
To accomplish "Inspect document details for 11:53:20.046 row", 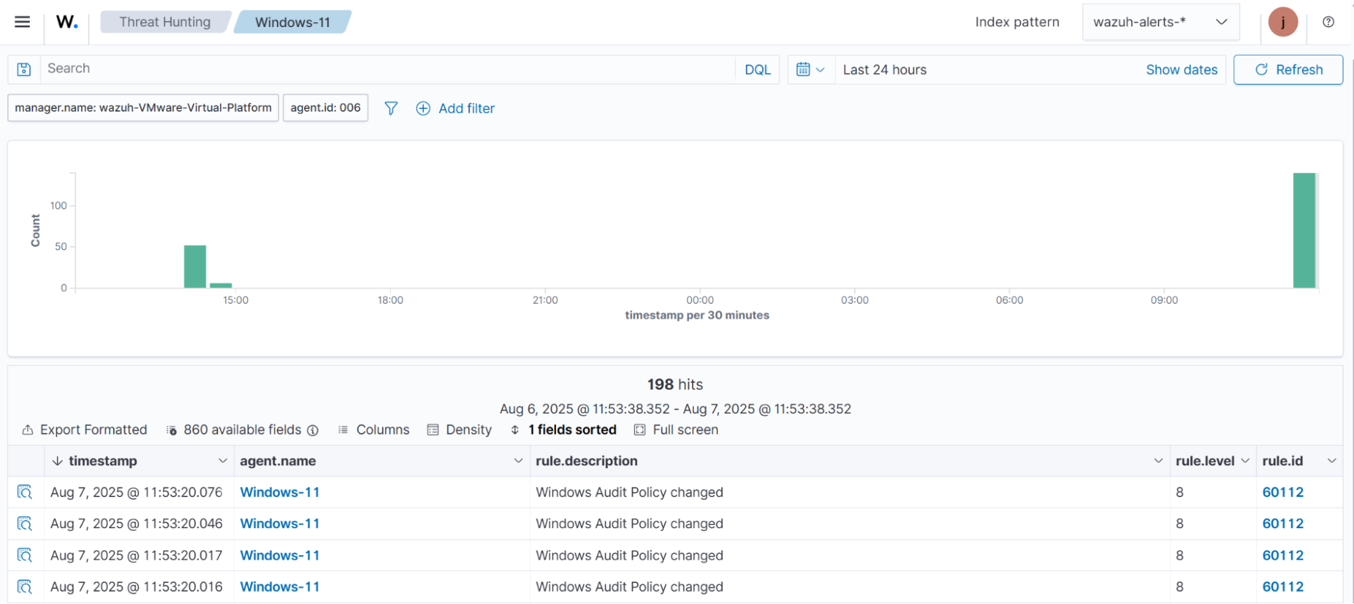I will [x=24, y=524].
